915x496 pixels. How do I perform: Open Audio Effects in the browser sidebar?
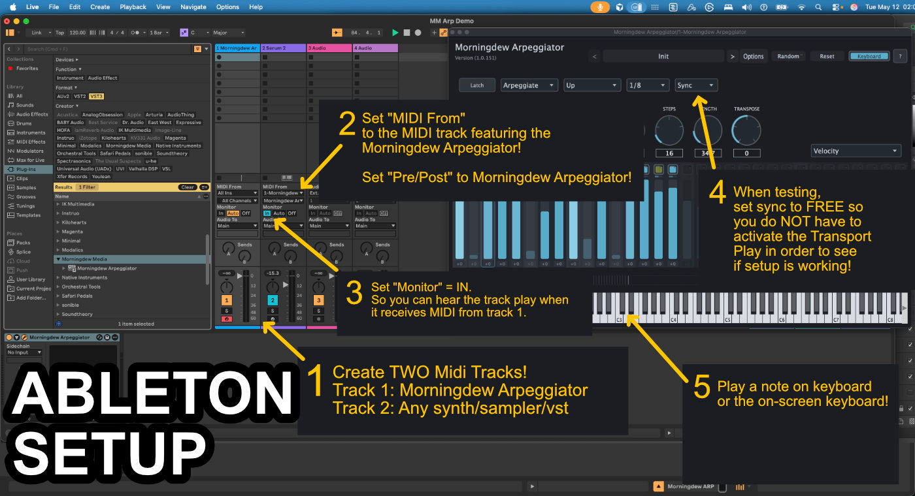point(27,114)
